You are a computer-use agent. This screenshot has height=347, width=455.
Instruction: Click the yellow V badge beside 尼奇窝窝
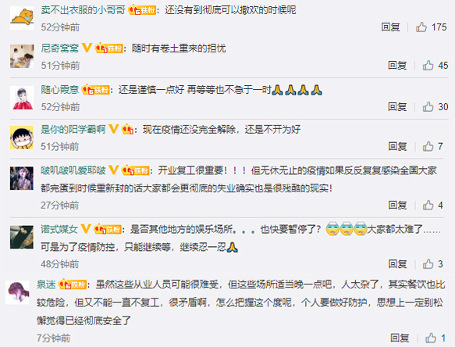[x=87, y=48]
